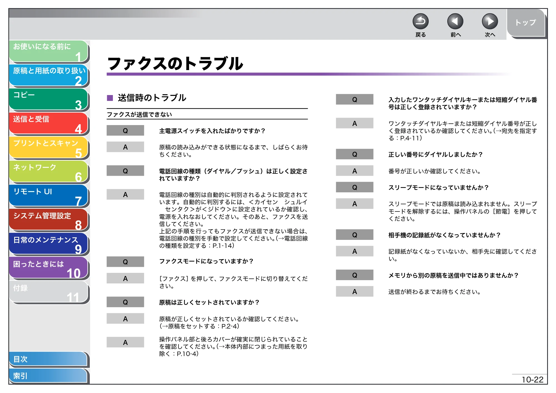Click question ファクスモードになっていますか？

(206, 261)
